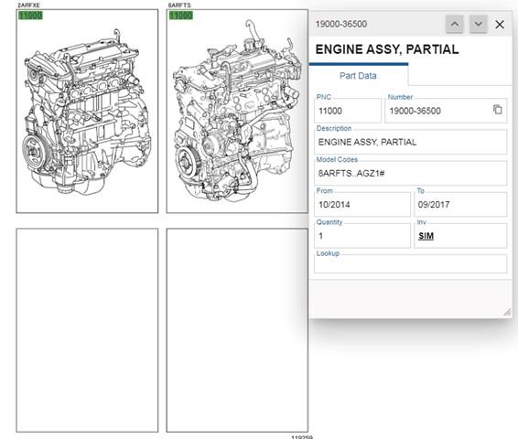Go to next part with down chevron
518x439 pixels.
point(478,24)
